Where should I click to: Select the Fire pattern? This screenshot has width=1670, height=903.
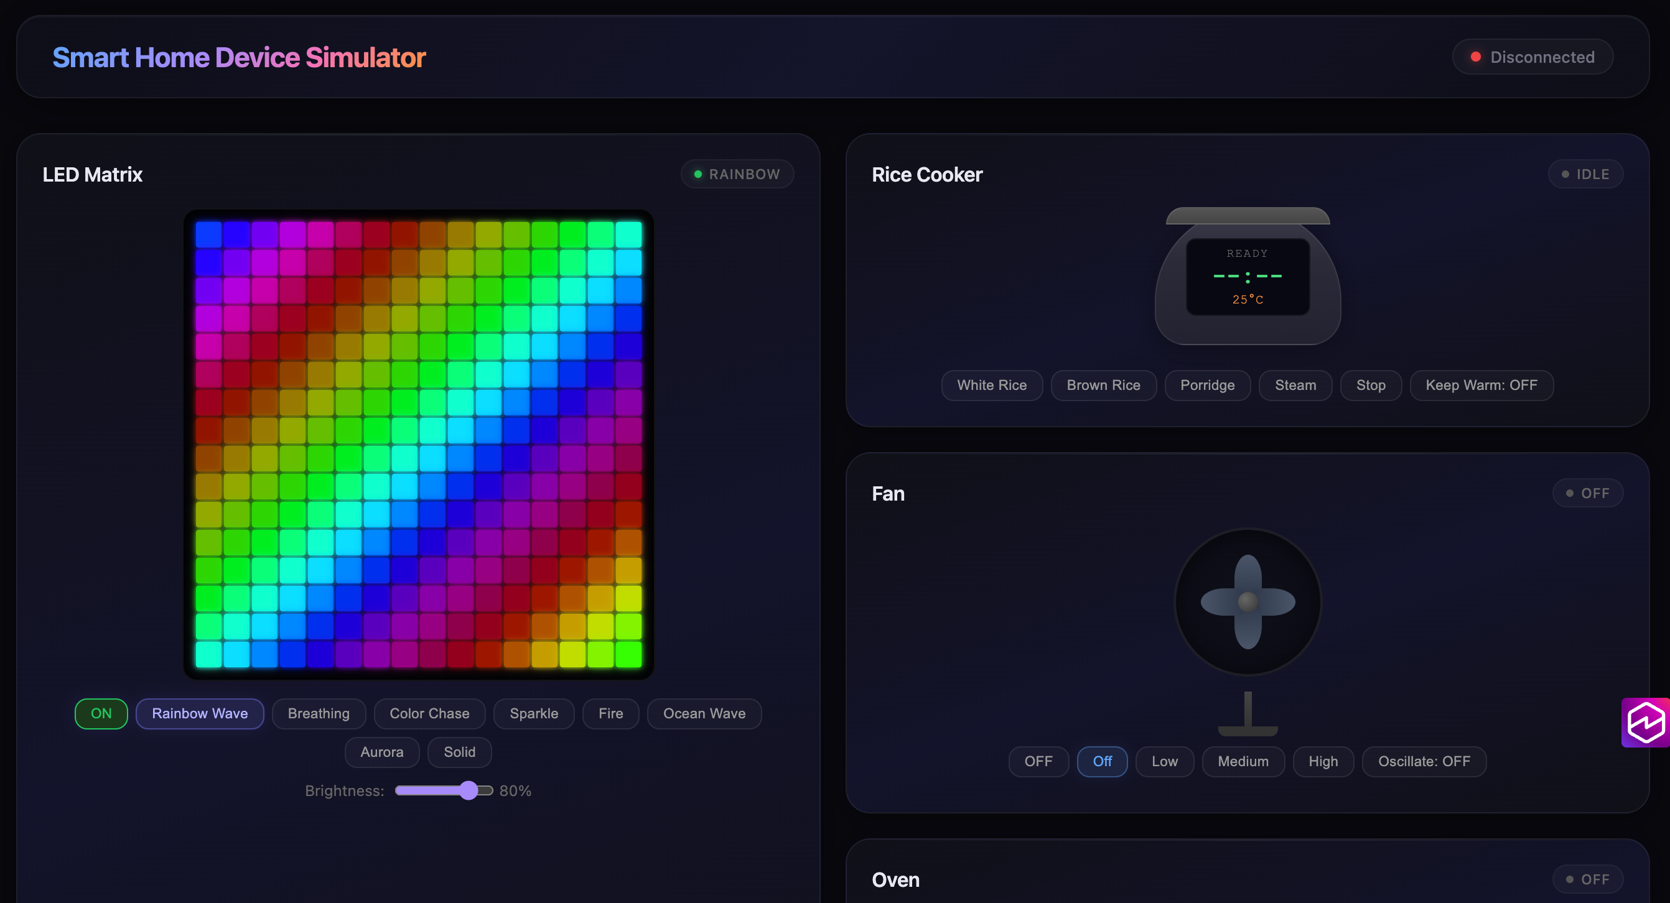coord(610,713)
